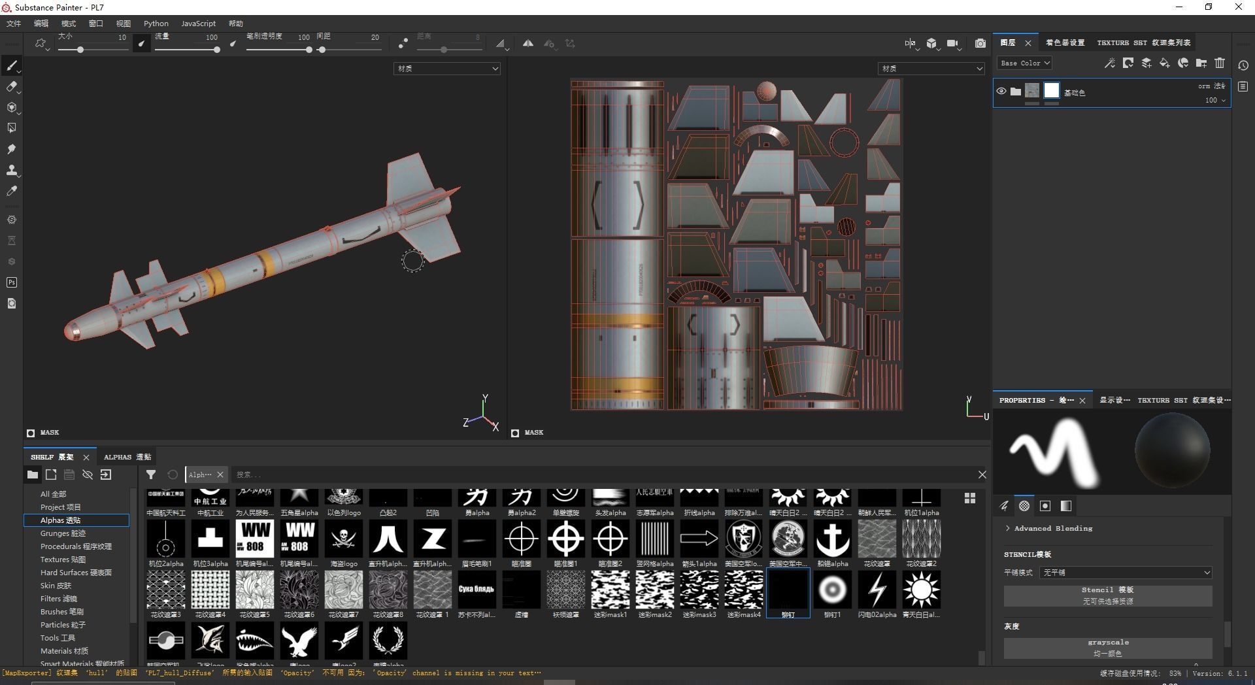Click the add mask icon in Layers panel

coord(1128,63)
